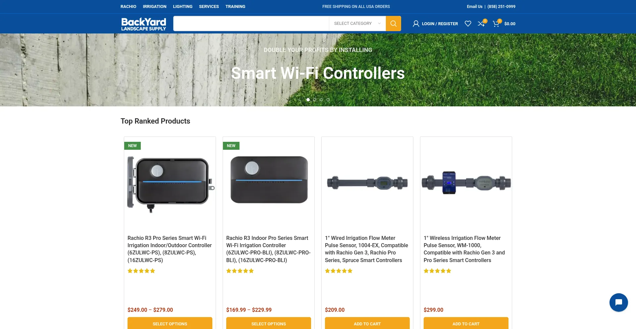Click the orange search magnifier button
Image resolution: width=636 pixels, height=329 pixels.
pos(393,24)
